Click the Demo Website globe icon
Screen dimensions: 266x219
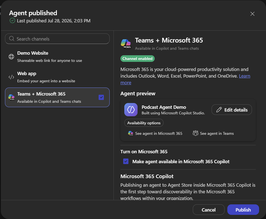pos(11,57)
